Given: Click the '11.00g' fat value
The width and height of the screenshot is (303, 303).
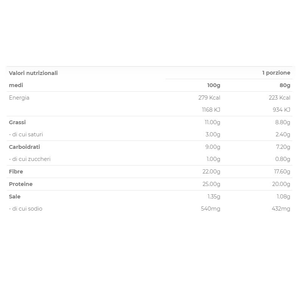Looking at the screenshot, I should 212,122.
